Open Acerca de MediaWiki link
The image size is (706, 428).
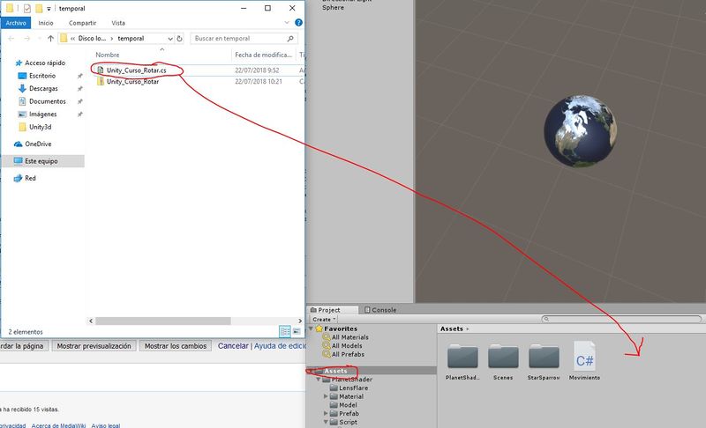(58, 425)
